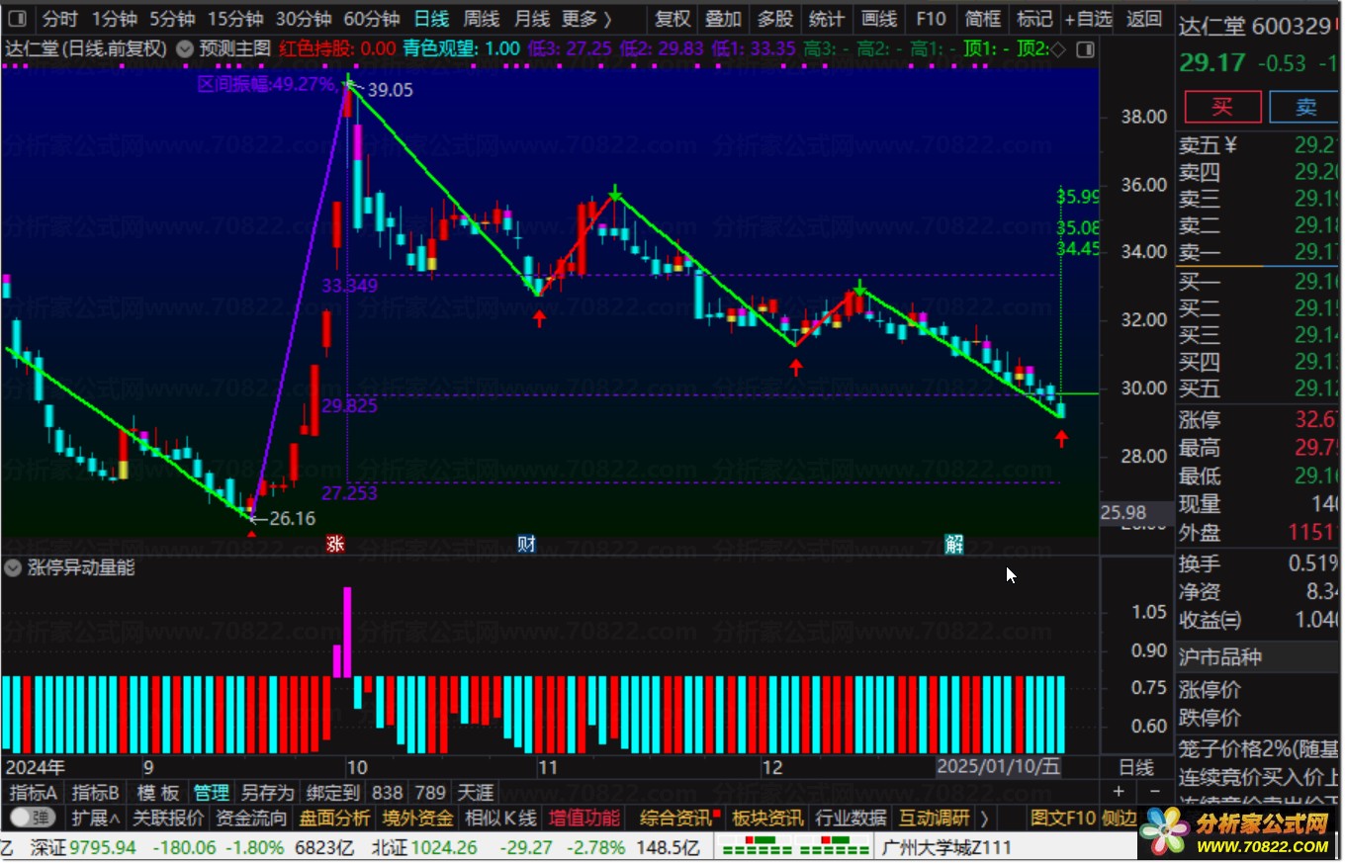Screen dimensions: 1345x863
Task: Switch to 日线 daily chart
Action: 431,19
